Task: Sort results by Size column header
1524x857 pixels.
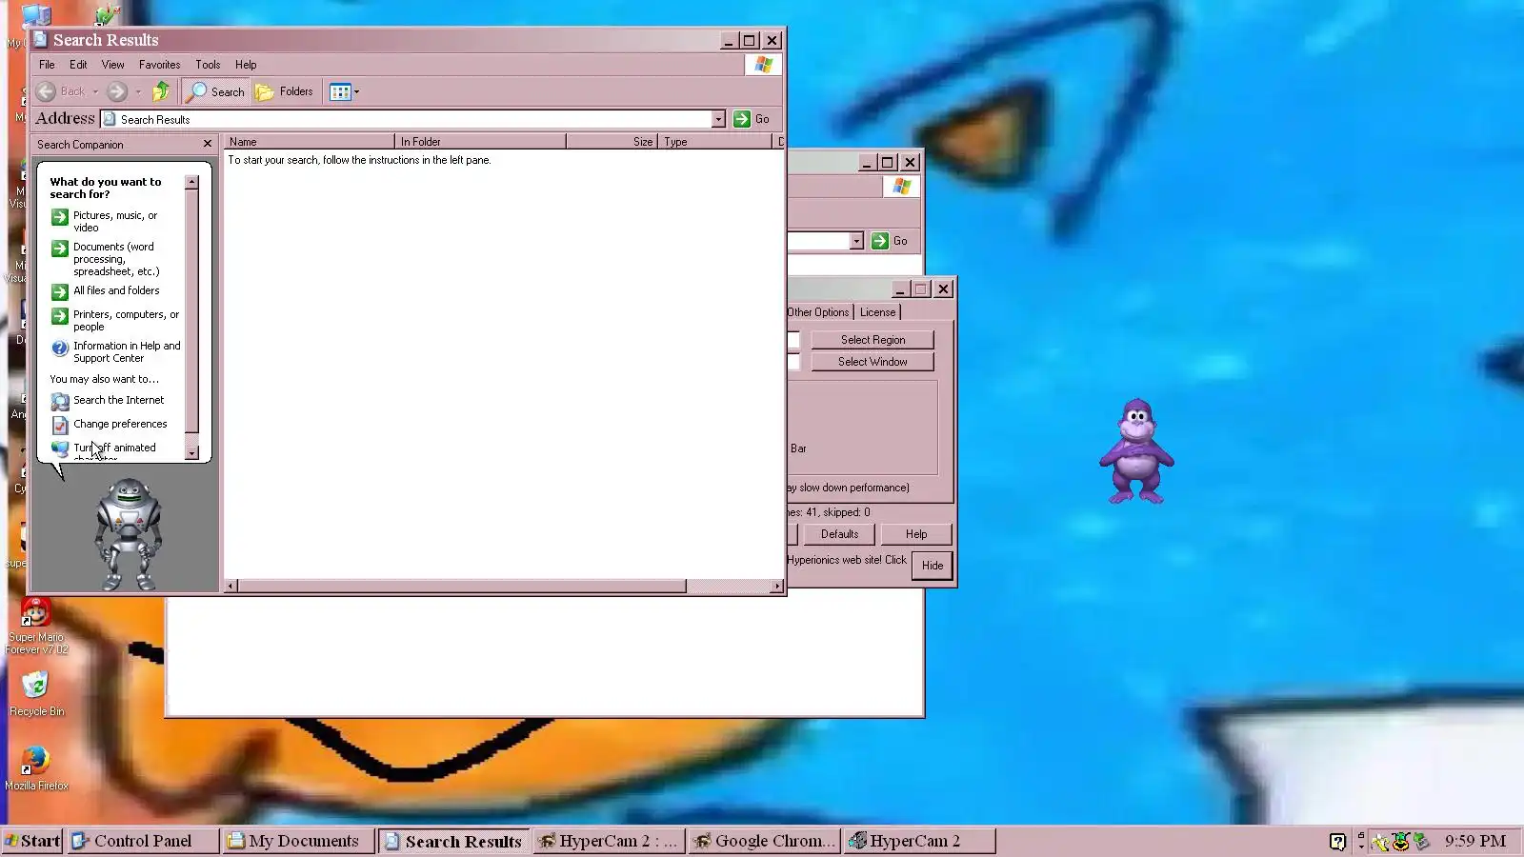Action: pyautogui.click(x=612, y=141)
